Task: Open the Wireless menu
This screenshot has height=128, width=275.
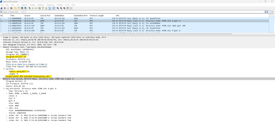Action: pyautogui.click(x=60, y=5)
